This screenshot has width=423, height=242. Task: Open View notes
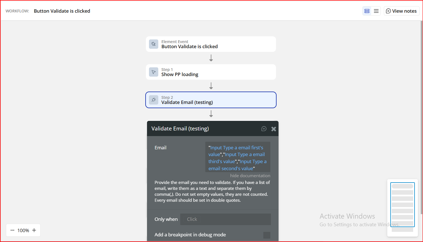pyautogui.click(x=401, y=11)
